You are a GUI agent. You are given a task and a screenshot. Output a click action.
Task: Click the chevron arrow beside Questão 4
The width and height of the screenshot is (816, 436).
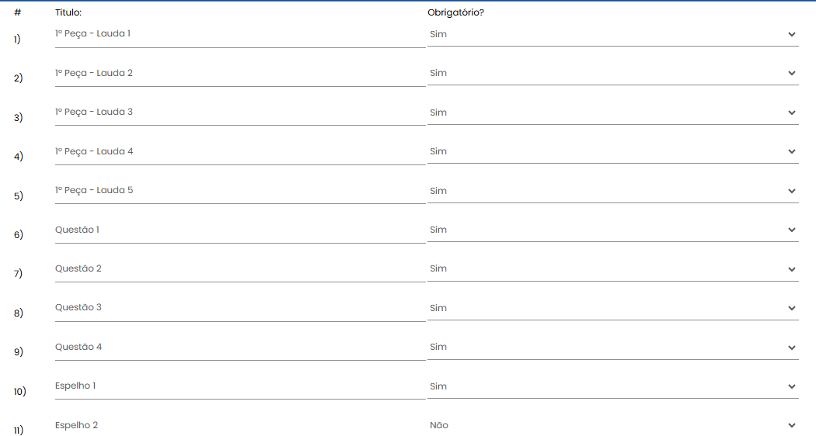[x=792, y=348]
